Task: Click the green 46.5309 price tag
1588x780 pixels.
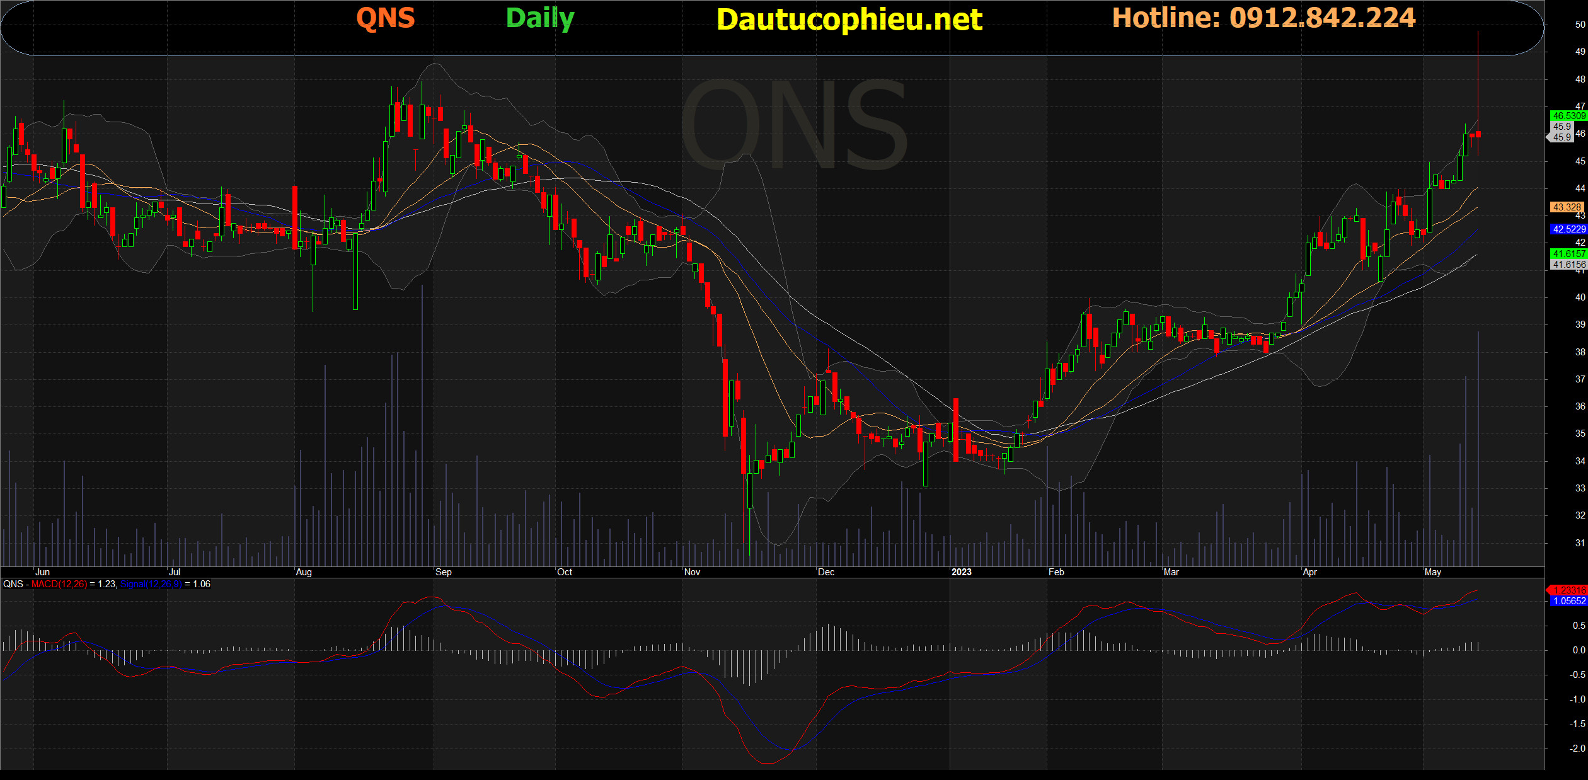Action: pyautogui.click(x=1568, y=116)
